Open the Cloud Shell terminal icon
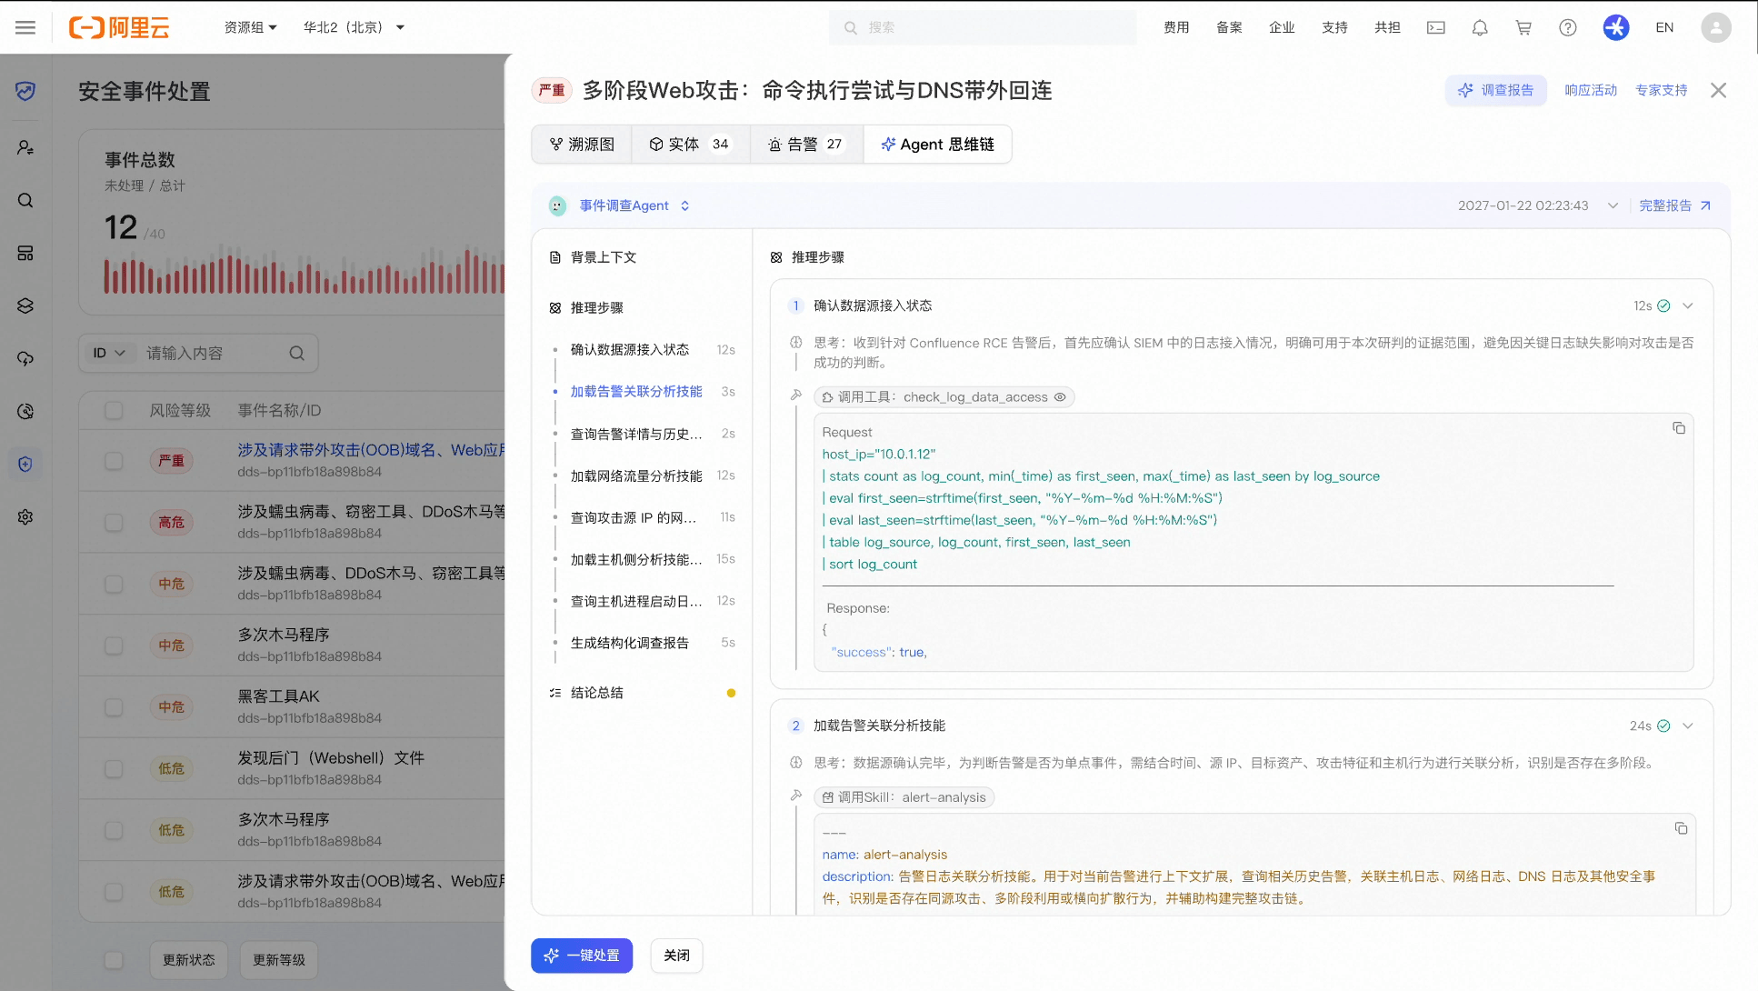 tap(1436, 27)
